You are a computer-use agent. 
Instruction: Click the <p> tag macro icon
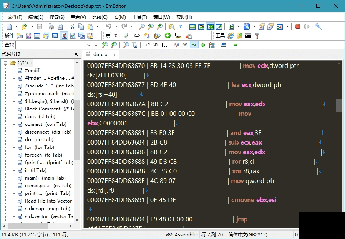click(x=136, y=36)
